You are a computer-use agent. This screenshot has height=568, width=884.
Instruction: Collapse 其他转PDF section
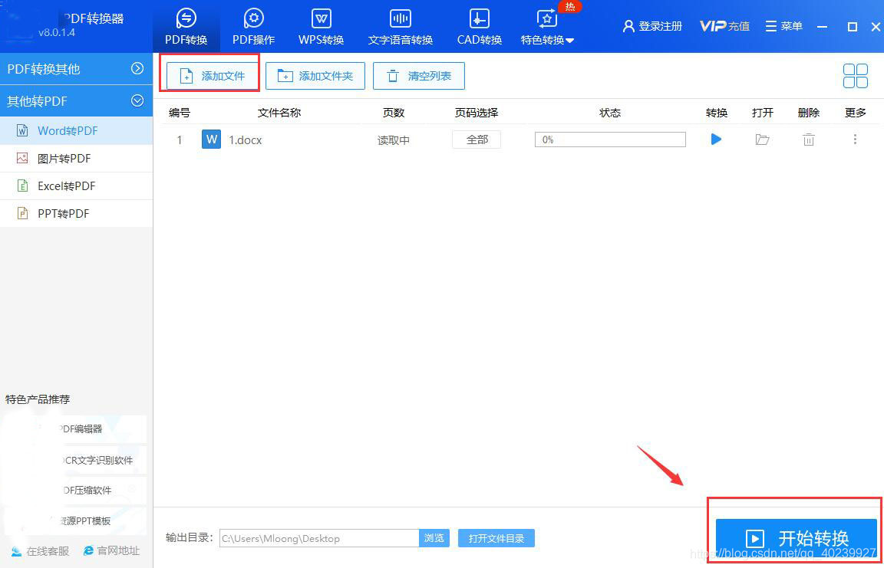tap(76, 100)
